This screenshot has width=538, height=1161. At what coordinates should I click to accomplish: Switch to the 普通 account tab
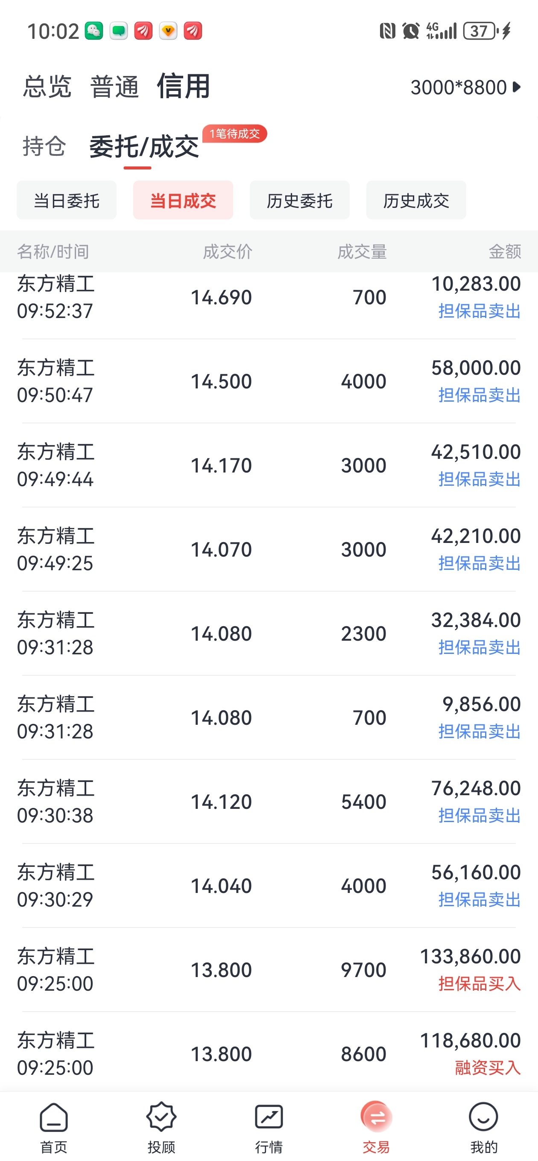tap(114, 86)
